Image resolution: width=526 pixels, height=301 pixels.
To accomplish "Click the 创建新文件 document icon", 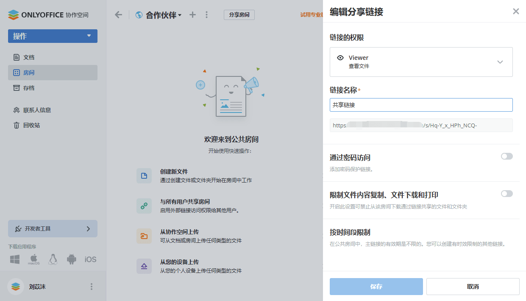I will click(x=144, y=176).
